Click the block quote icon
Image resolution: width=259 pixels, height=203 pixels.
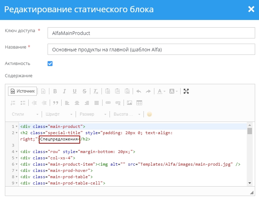click(x=55, y=103)
